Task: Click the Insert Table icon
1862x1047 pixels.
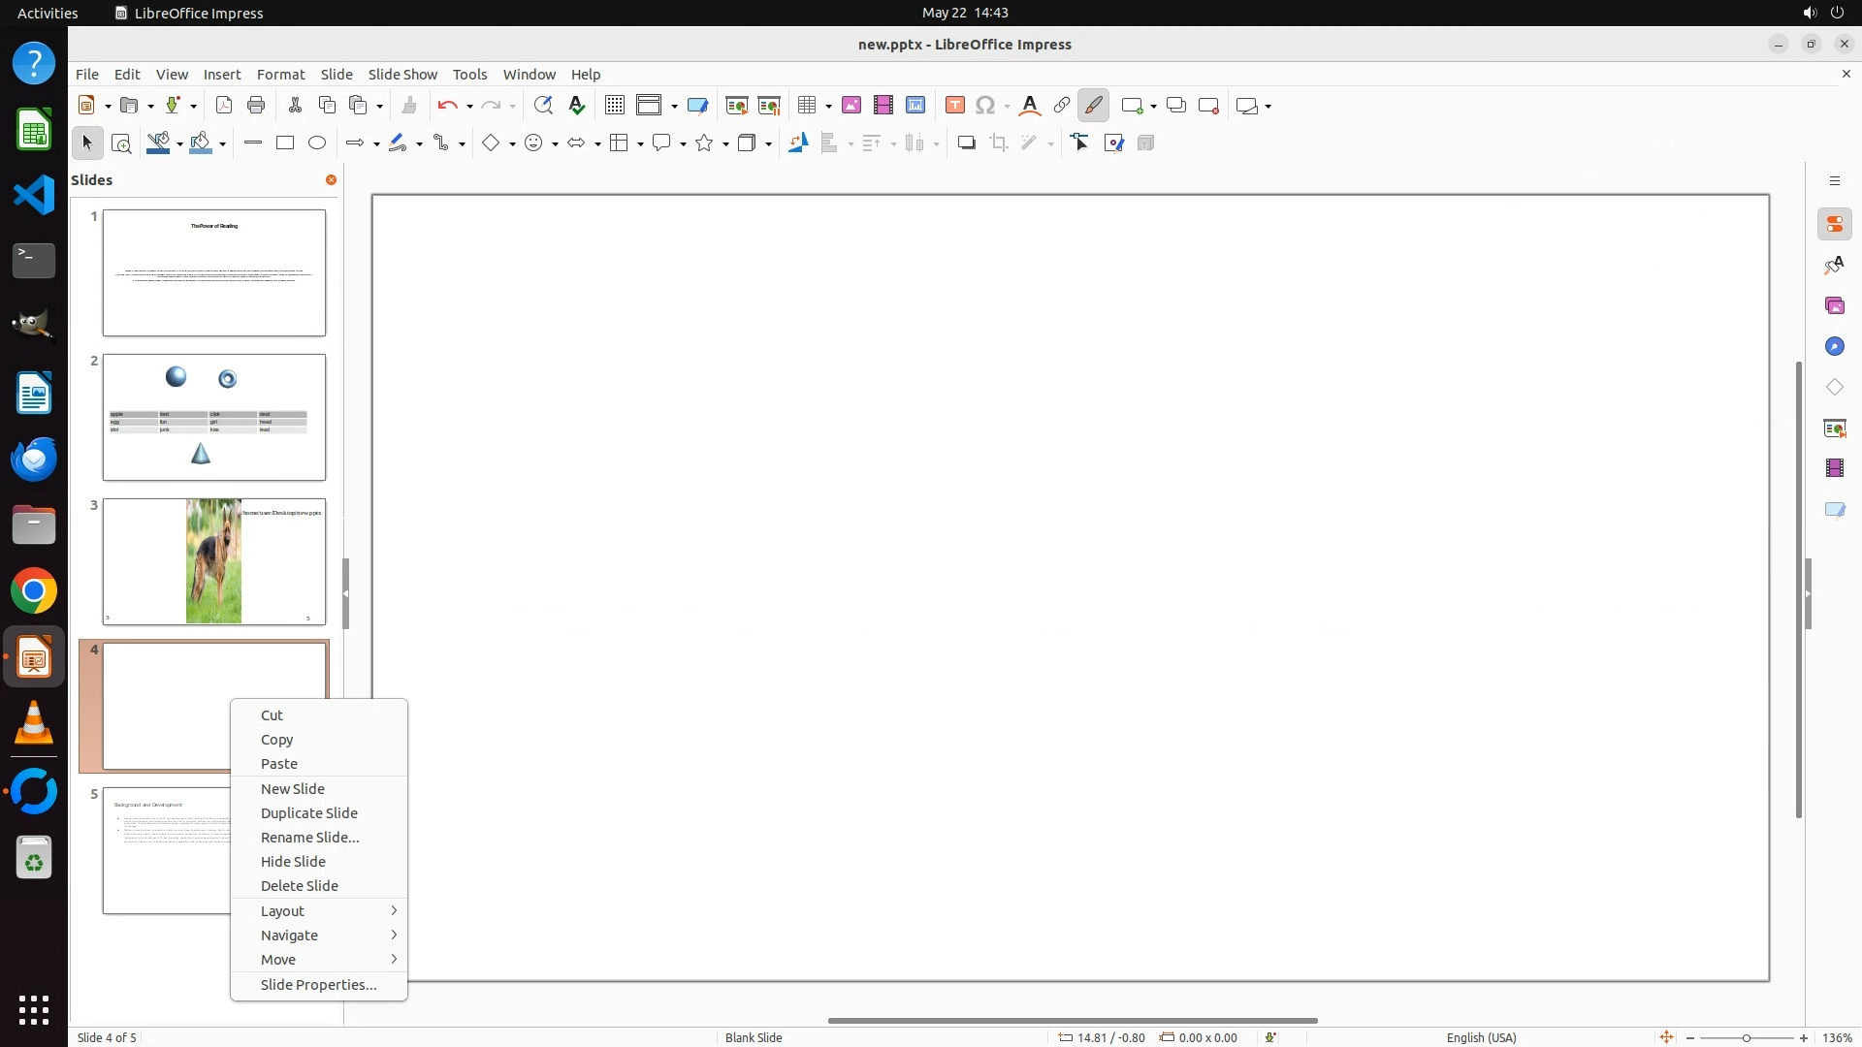Action: [x=806, y=106]
